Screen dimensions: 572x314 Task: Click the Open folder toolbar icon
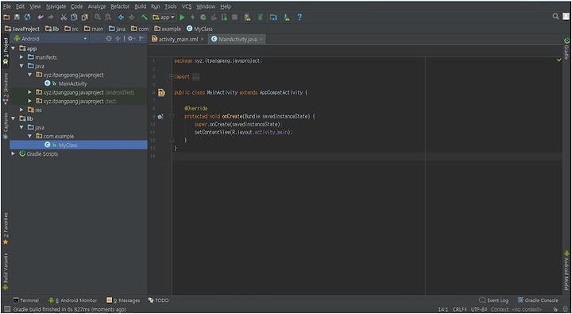point(6,17)
